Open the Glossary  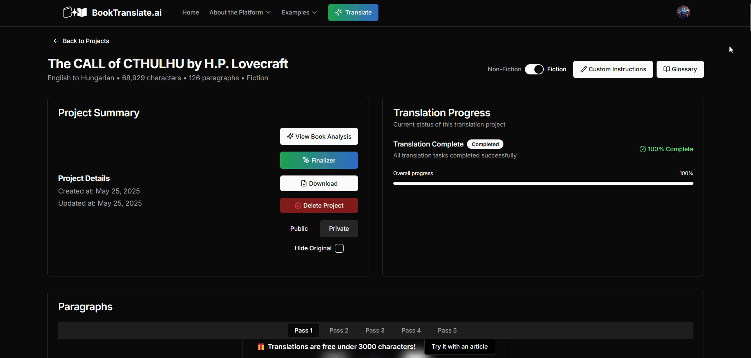point(680,69)
